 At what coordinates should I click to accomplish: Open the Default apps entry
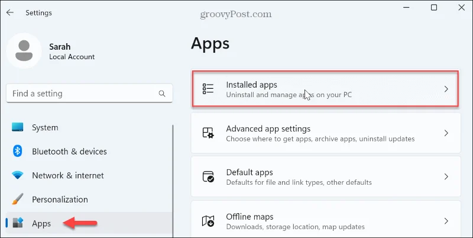326,176
